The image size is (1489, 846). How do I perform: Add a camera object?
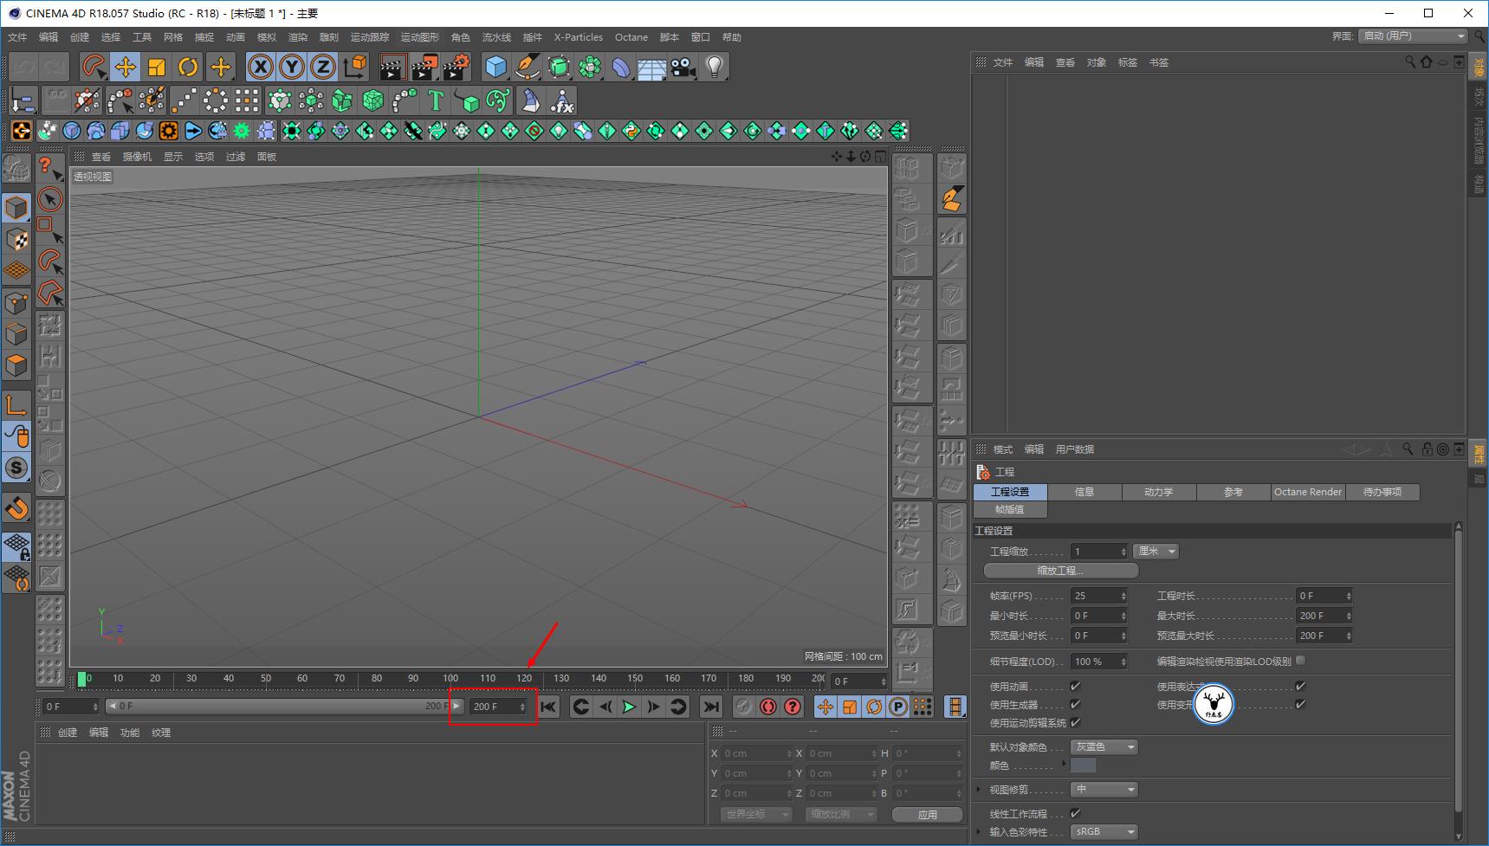point(683,67)
